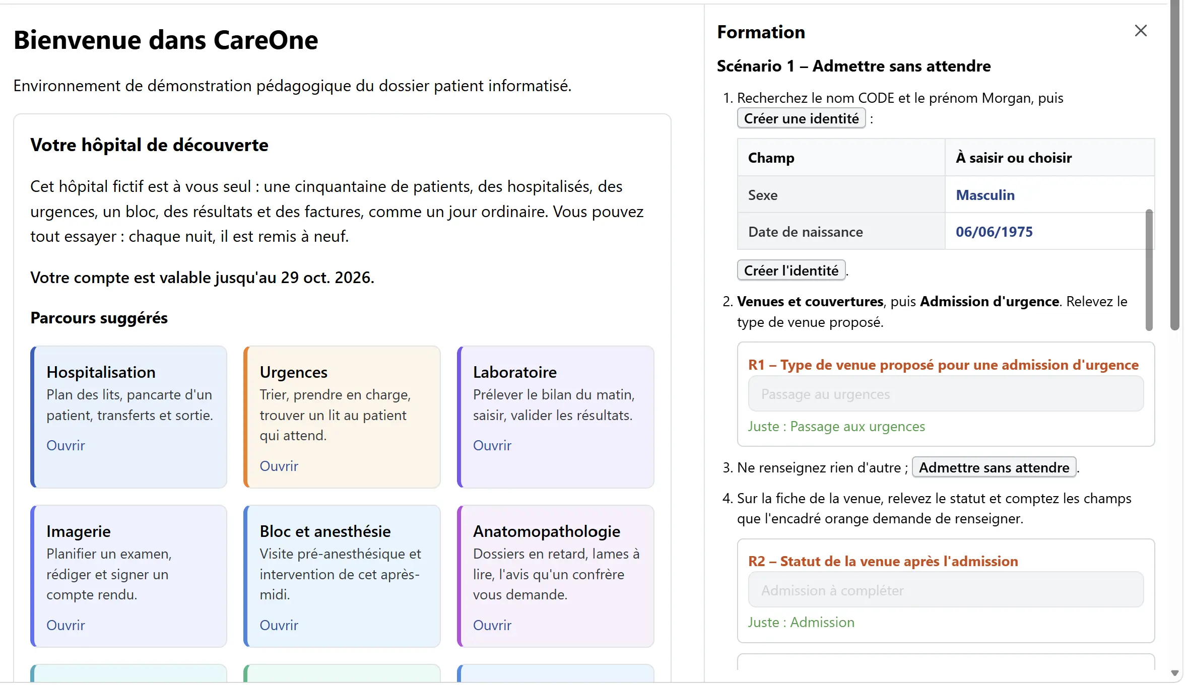The height and width of the screenshot is (685, 1186).
Task: Open the Anatomopathologie pathway
Action: tap(492, 625)
